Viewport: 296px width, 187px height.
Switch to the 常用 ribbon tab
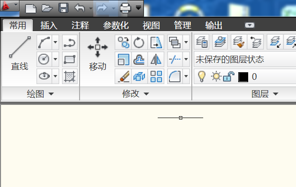click(x=18, y=25)
